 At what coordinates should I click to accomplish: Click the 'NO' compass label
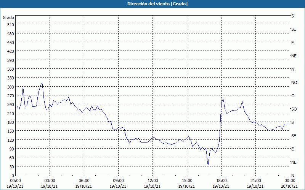294,82
